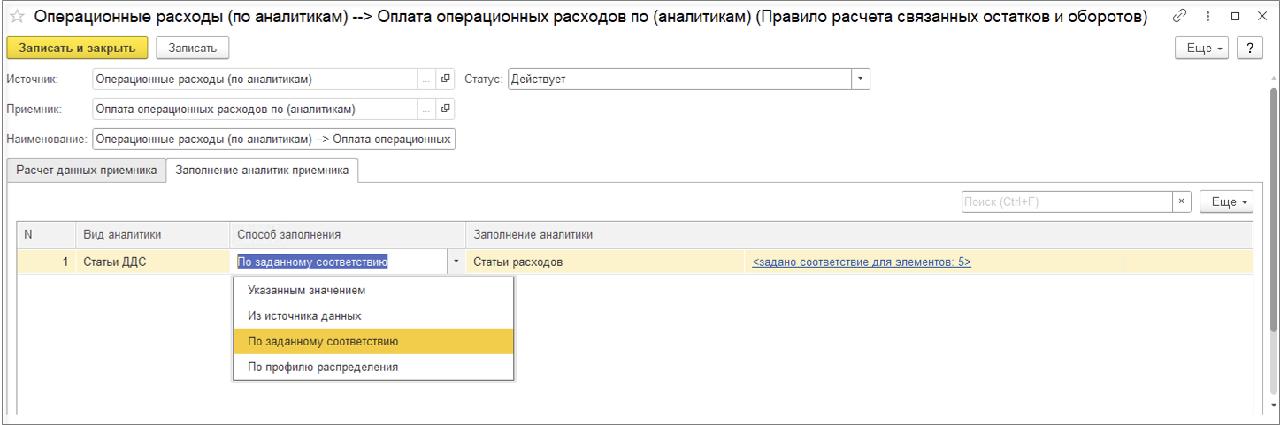Click the Приемник ellipsis select button
The height and width of the screenshot is (425, 1280).
[426, 110]
